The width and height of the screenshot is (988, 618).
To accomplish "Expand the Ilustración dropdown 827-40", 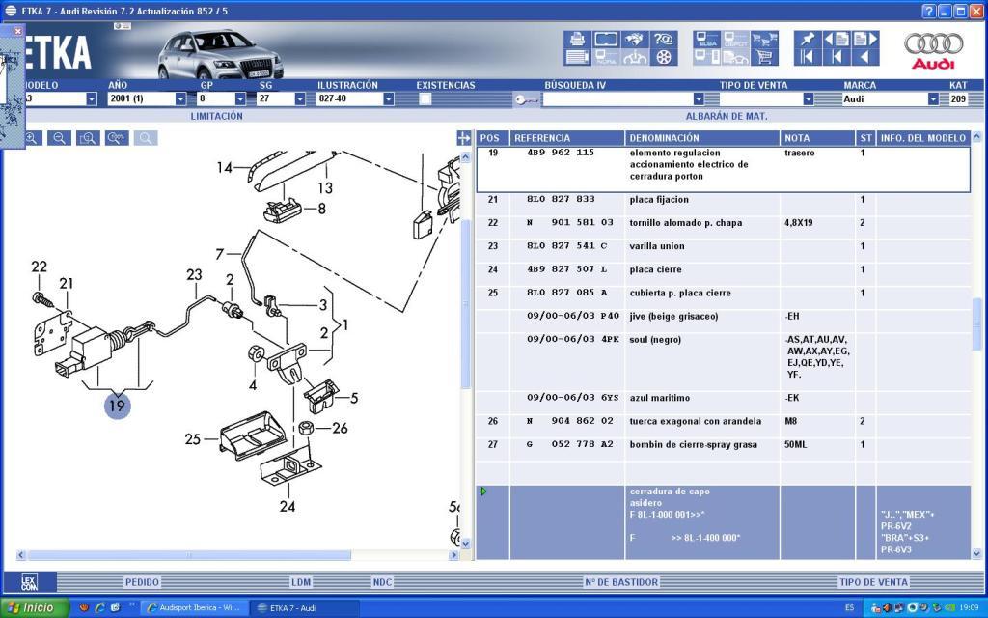I will [389, 99].
